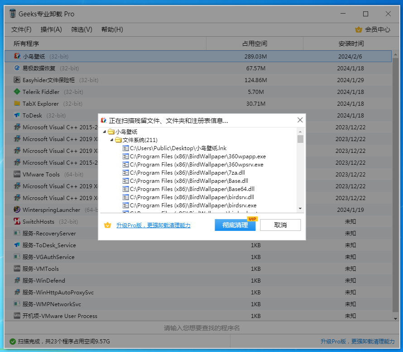Click the Easyhider文件保险柜 icon
The image size is (403, 352).
(x=17, y=80)
